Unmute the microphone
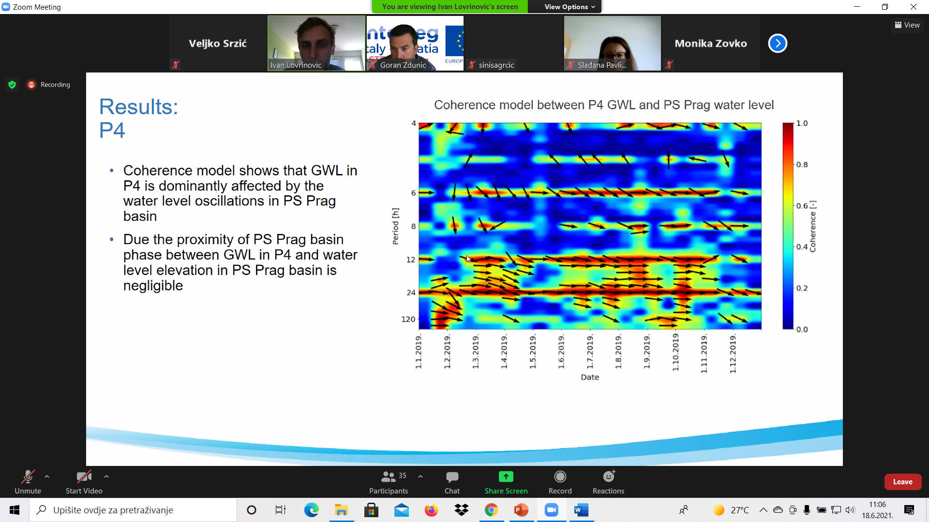Viewport: 929px width, 522px height. click(28, 482)
